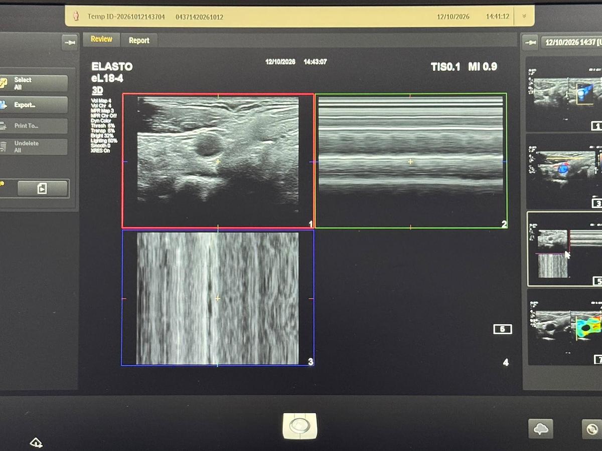Screen dimensions: 602x451
Task: Click the boxed 6 frame indicator
Action: coord(502,329)
